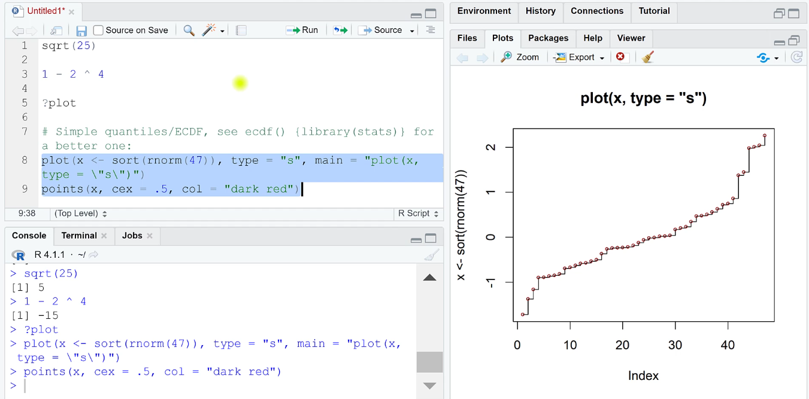Screen dimensions: 809x399
Task: Refresh the current plot
Action: [796, 57]
